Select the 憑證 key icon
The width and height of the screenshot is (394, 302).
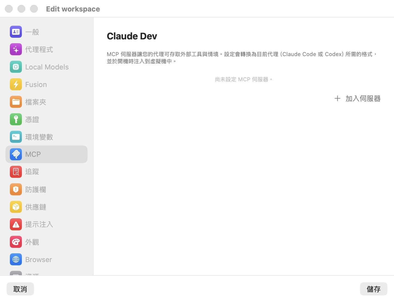click(16, 119)
